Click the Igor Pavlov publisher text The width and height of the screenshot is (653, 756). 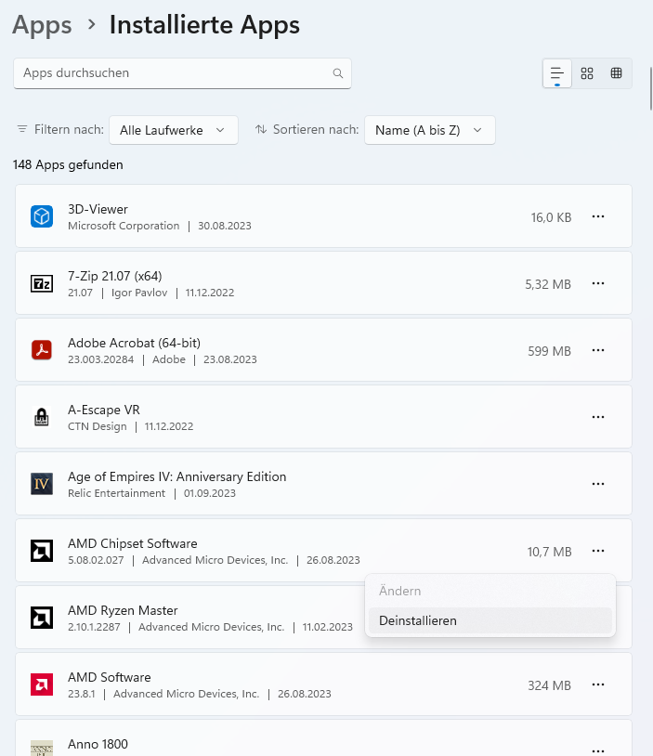click(x=139, y=293)
